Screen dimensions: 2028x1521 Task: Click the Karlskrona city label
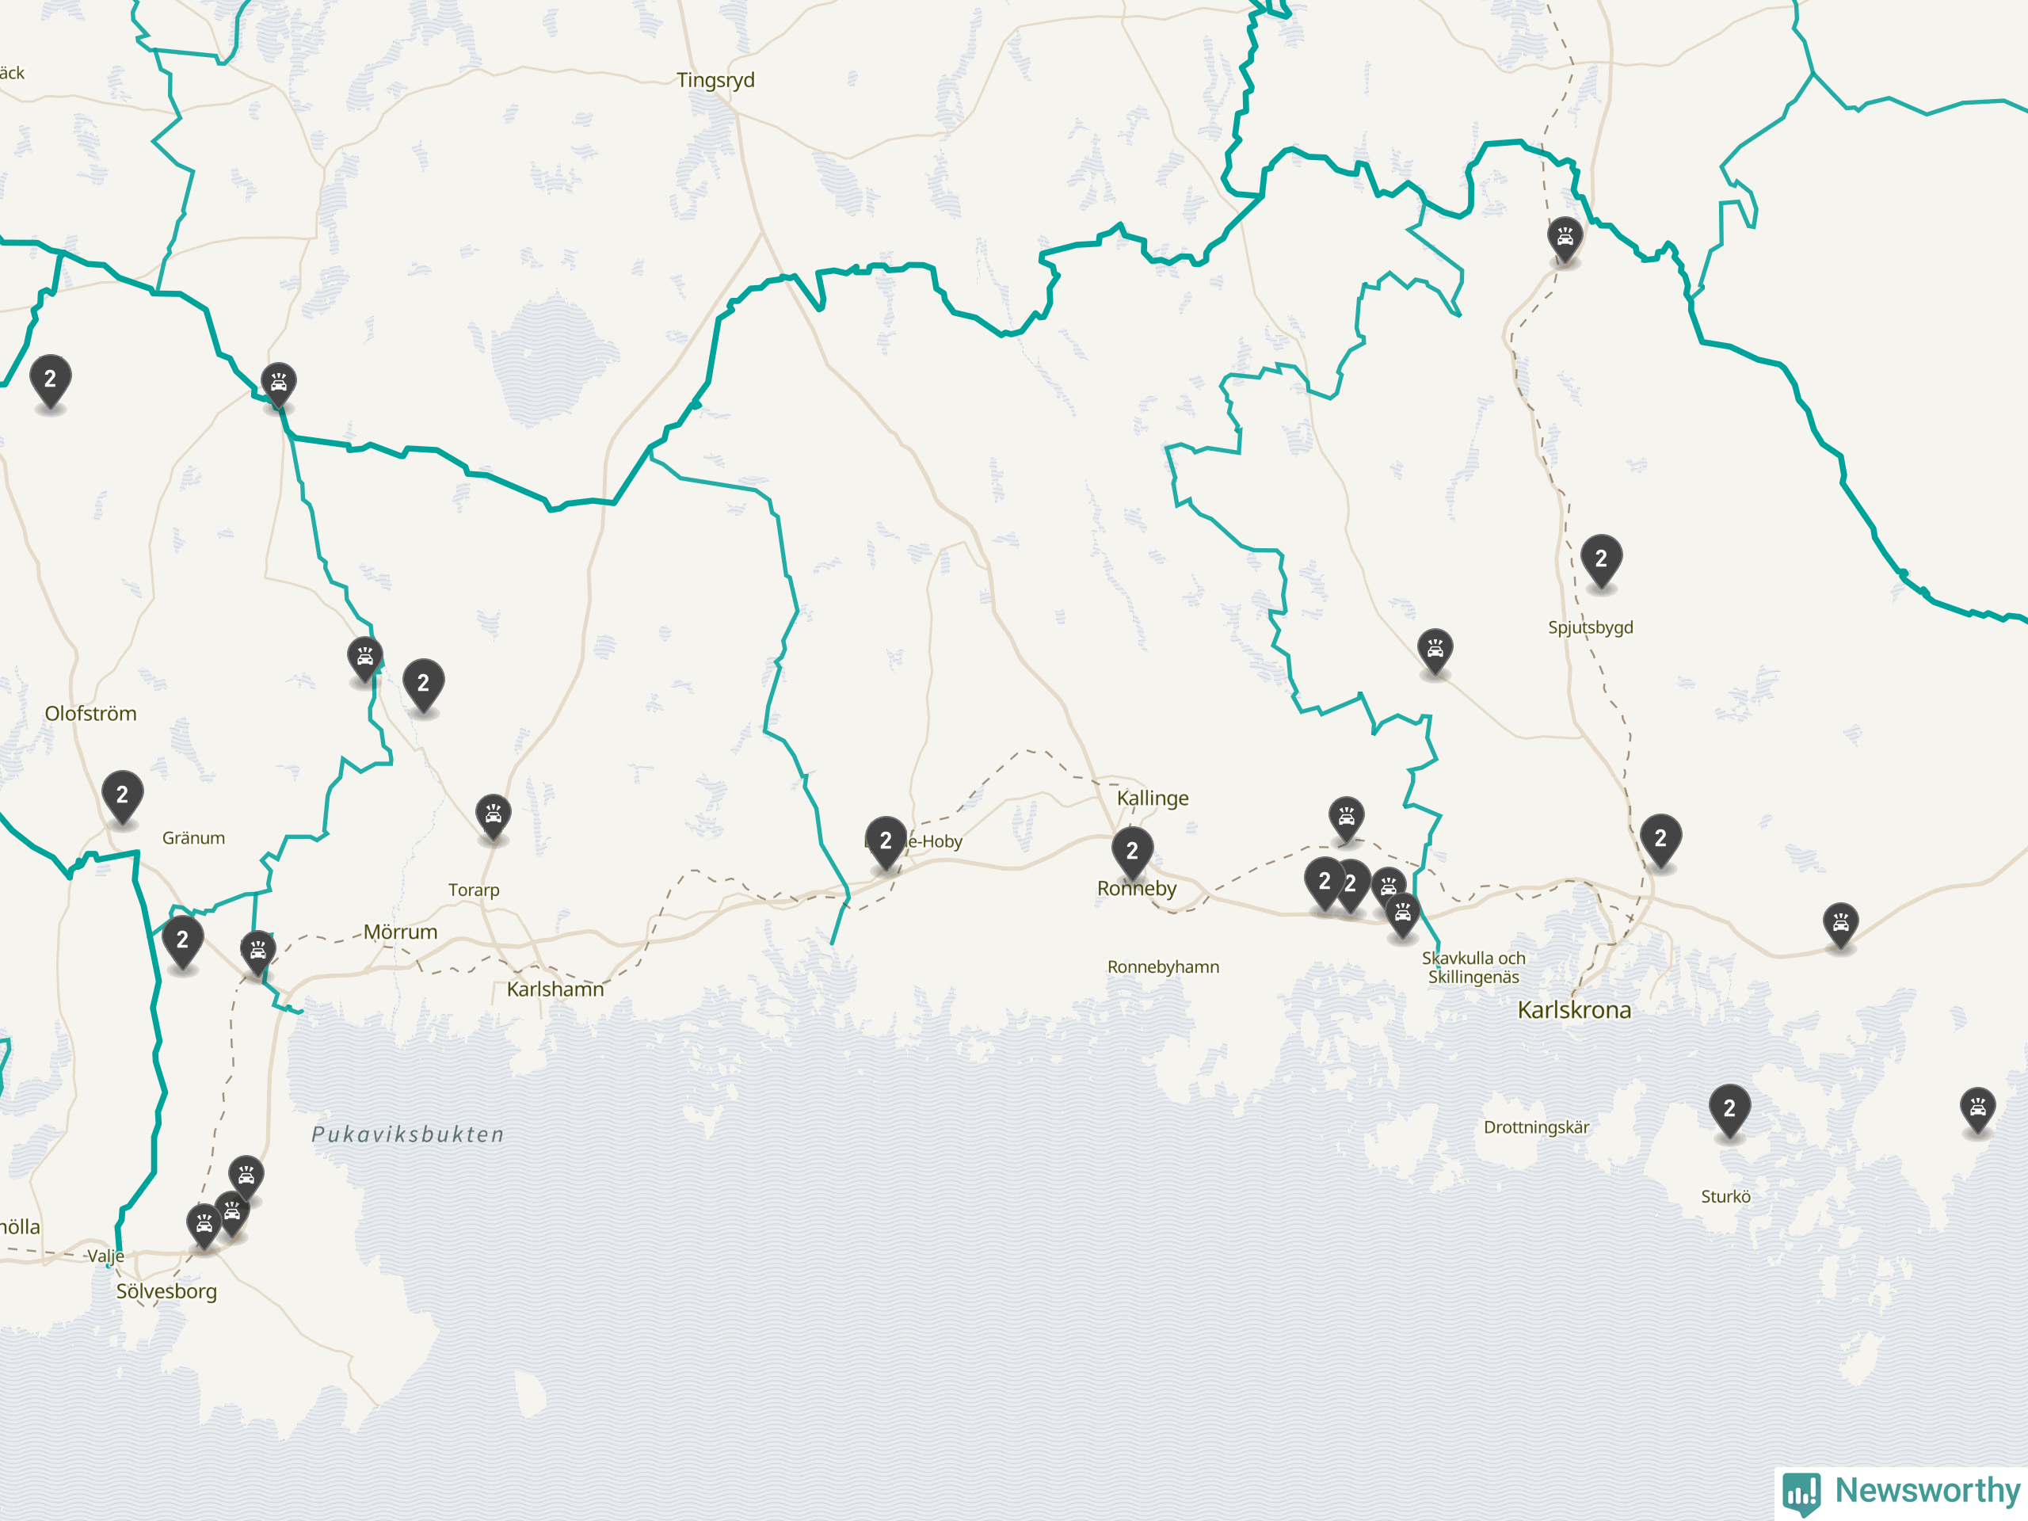point(1574,1010)
